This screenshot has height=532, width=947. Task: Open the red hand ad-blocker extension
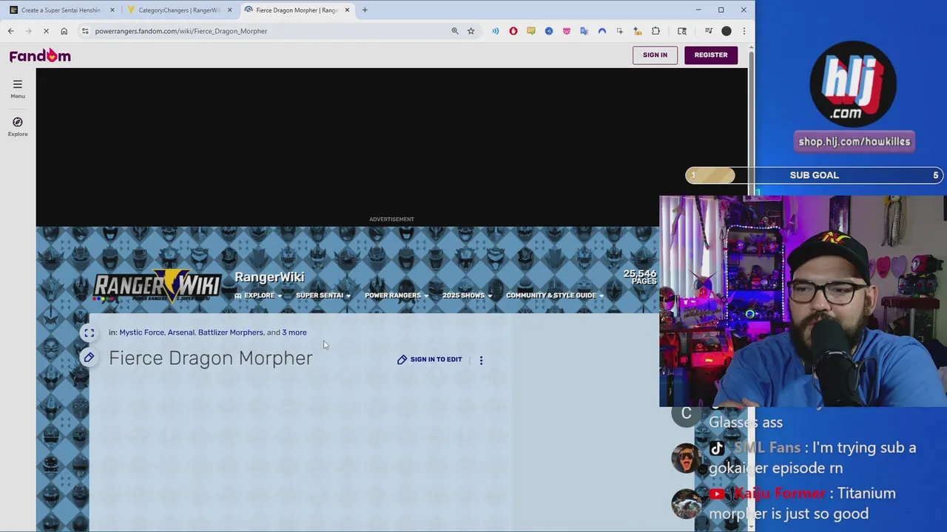pos(513,31)
